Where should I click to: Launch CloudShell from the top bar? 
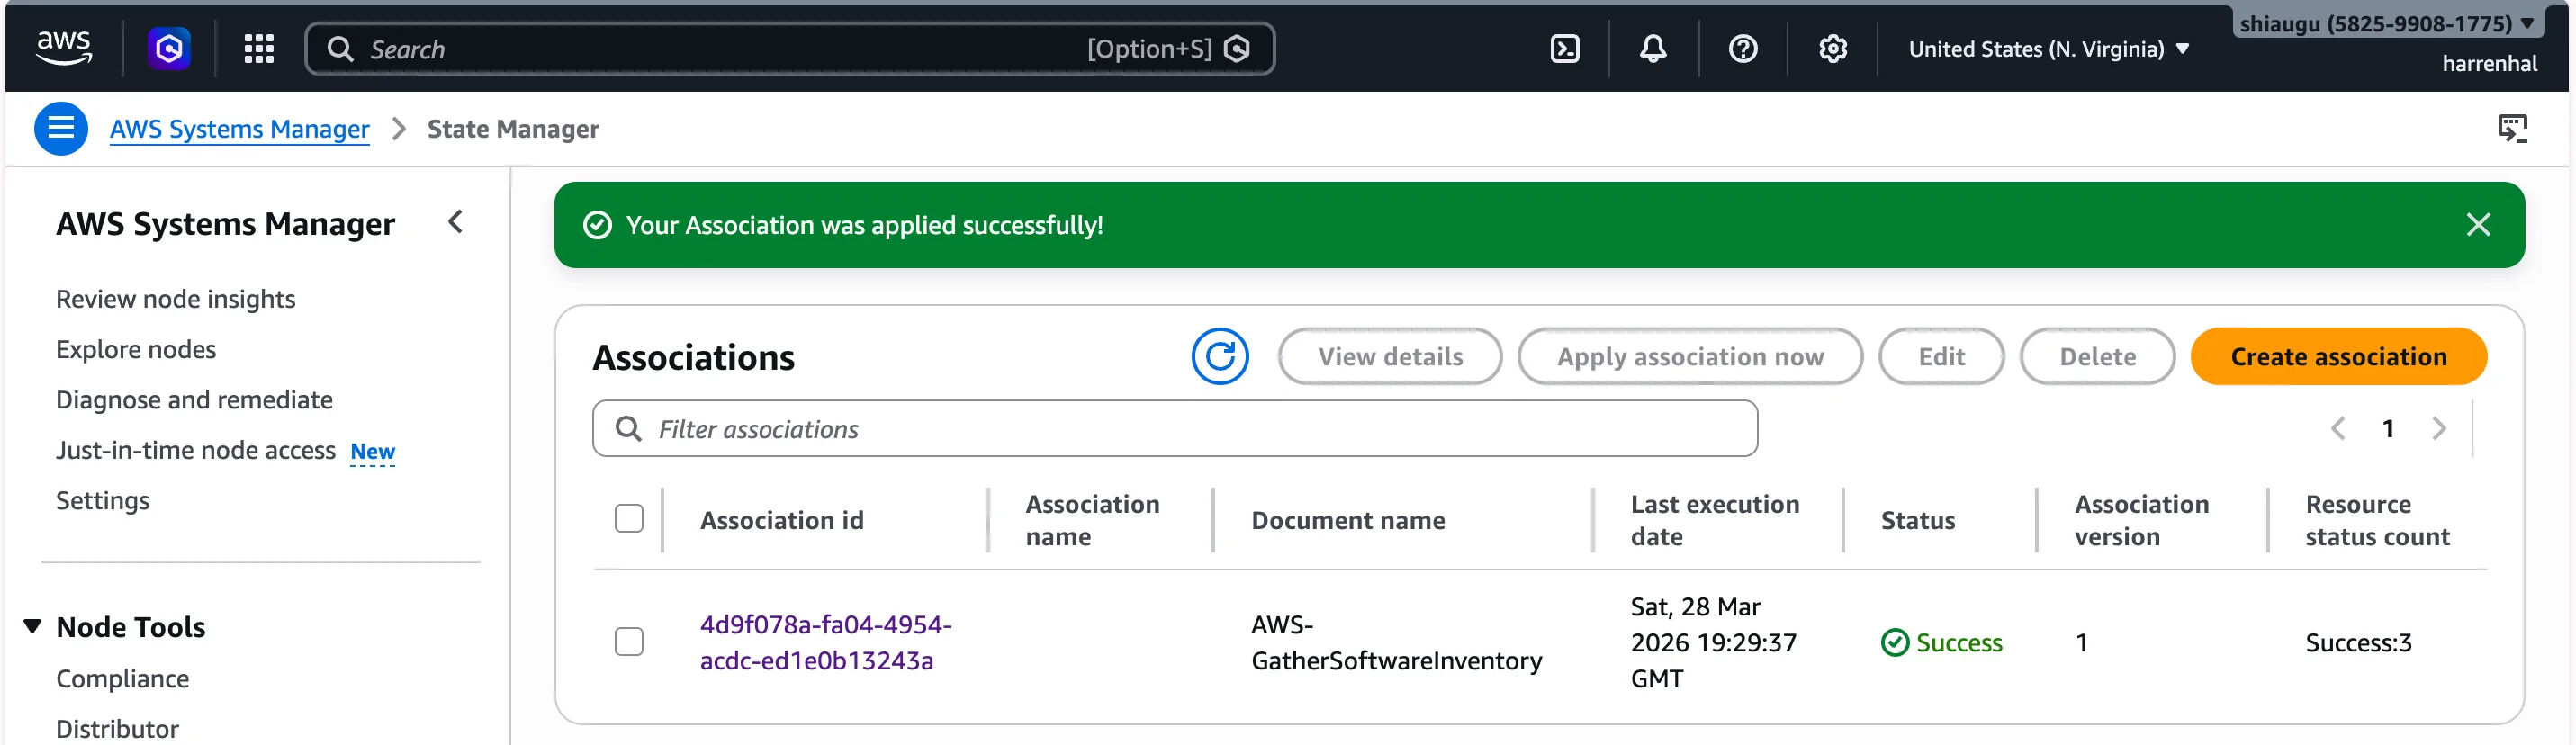[x=1565, y=49]
